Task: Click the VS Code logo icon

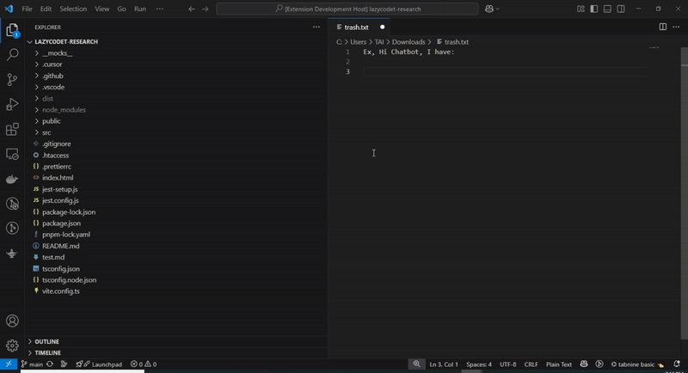Action: (x=9, y=9)
